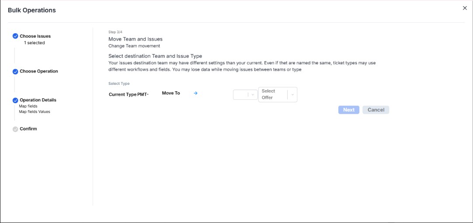Click the Choose Operation checkmark icon

[15, 72]
